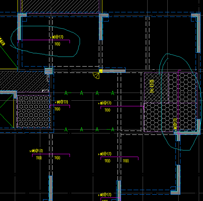
Task: Select the honeycomb hatch region below the crosshatch
Action: (171, 117)
